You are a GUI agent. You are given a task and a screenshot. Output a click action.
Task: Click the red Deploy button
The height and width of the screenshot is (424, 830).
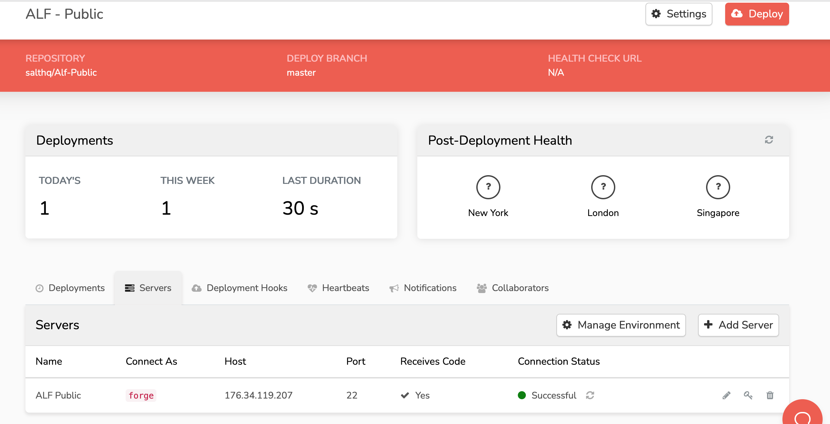pos(757,14)
